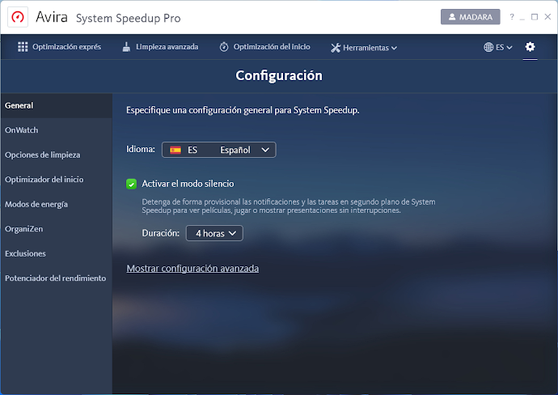558x395 pixels.
Task: Click the Avira speedometer logo icon
Action: [18, 17]
